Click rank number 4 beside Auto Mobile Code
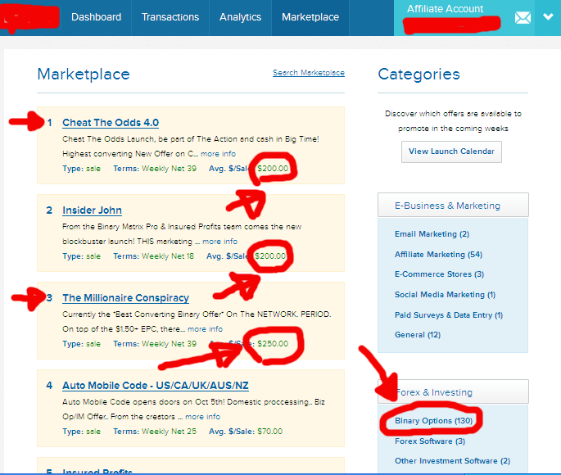 49,386
